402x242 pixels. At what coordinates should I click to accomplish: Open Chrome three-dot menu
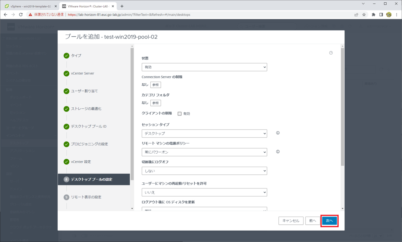click(x=397, y=15)
